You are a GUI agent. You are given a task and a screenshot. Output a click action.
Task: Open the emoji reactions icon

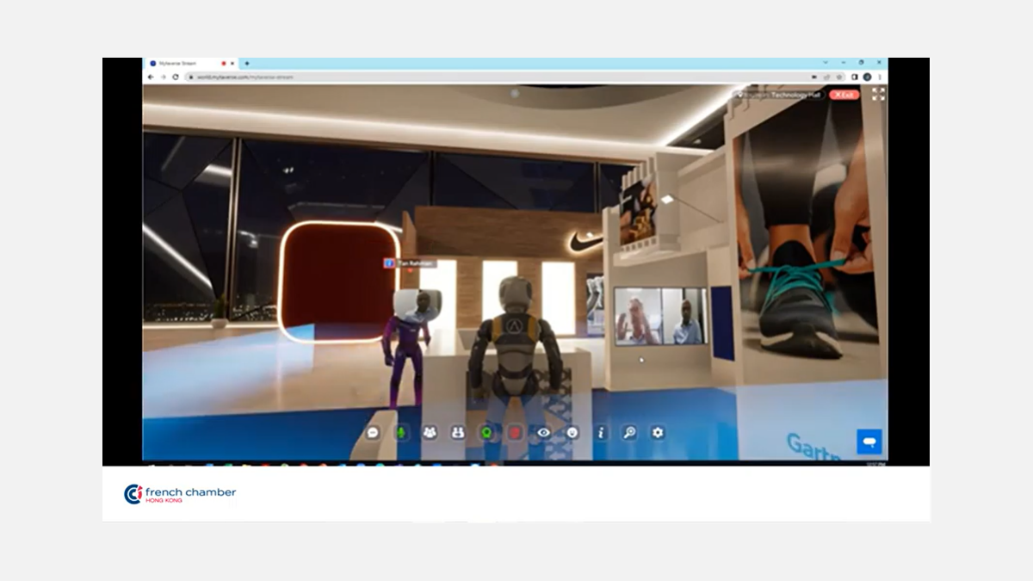[572, 433]
